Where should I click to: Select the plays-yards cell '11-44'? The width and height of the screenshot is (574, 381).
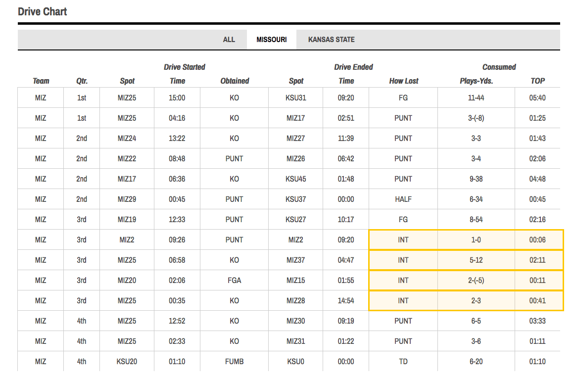coord(476,97)
